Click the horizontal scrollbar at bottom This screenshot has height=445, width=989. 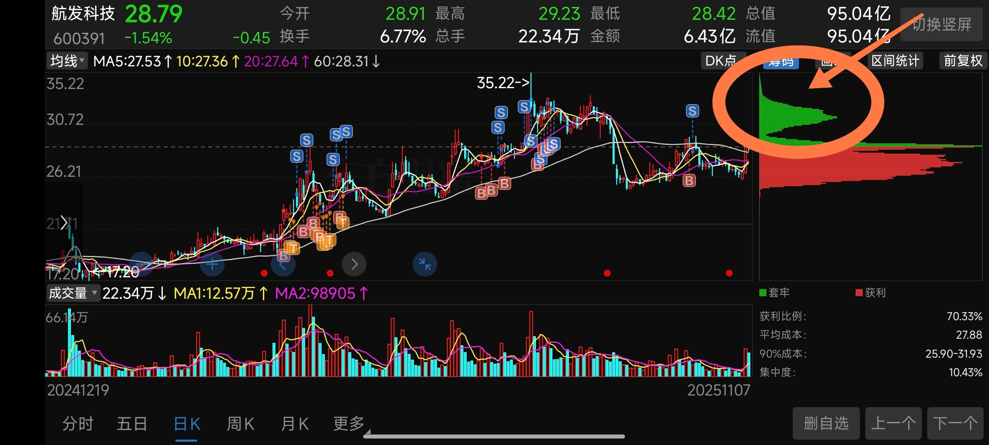pos(493,436)
